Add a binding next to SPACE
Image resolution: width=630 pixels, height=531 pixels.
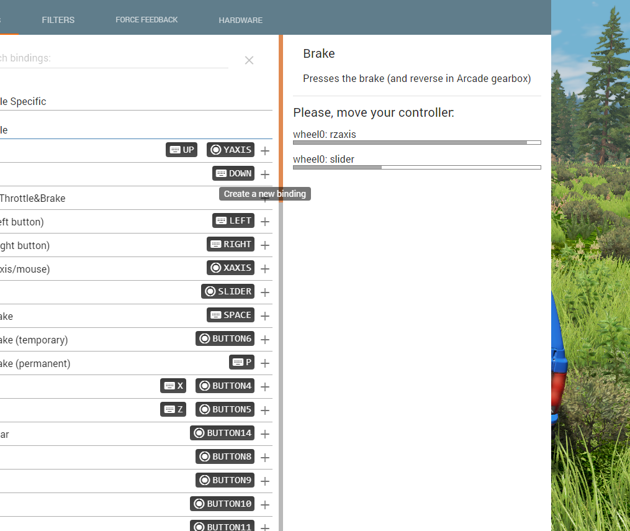(x=265, y=316)
